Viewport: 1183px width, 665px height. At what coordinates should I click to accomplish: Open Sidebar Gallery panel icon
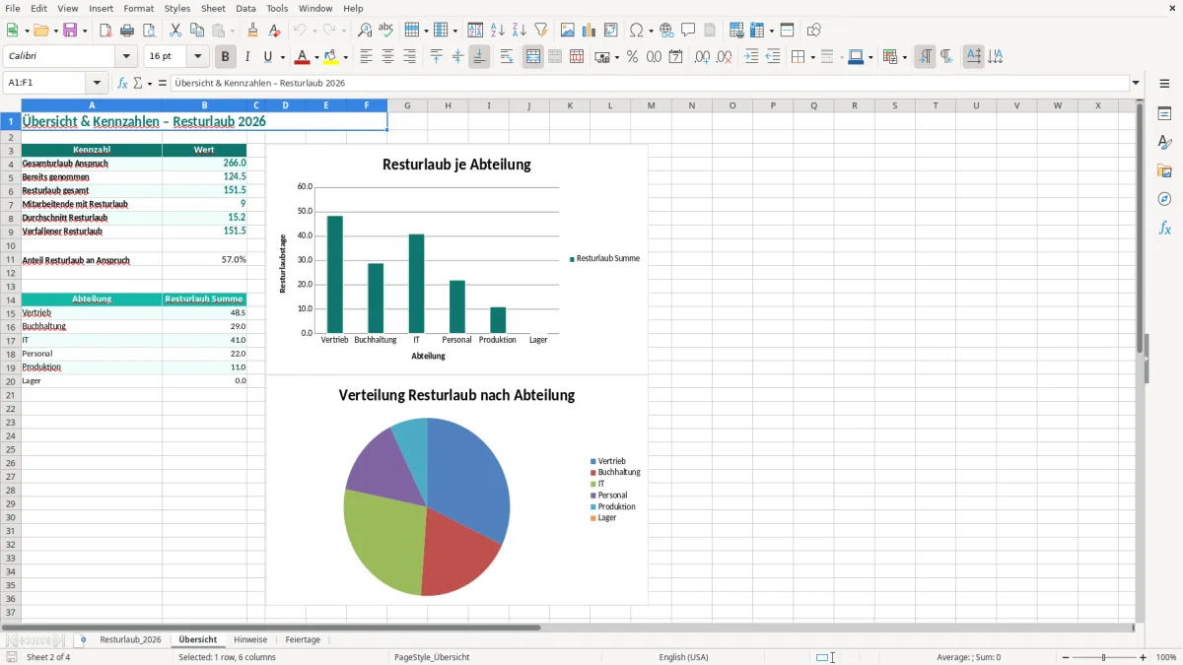tap(1164, 170)
